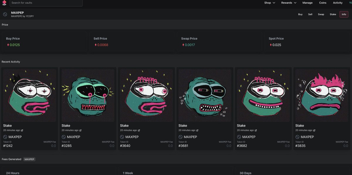Click the Spot Price value 0.025
352x175 pixels.
click(x=277, y=45)
